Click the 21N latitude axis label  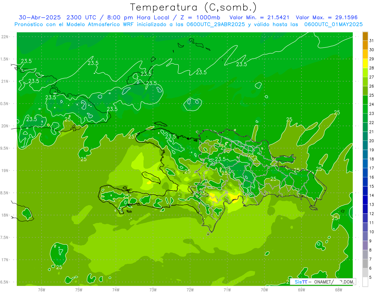pos(5,82)
